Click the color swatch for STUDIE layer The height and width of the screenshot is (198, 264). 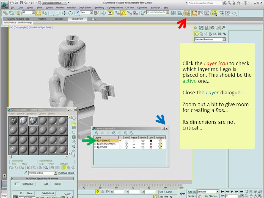pyautogui.click(x=151, y=147)
